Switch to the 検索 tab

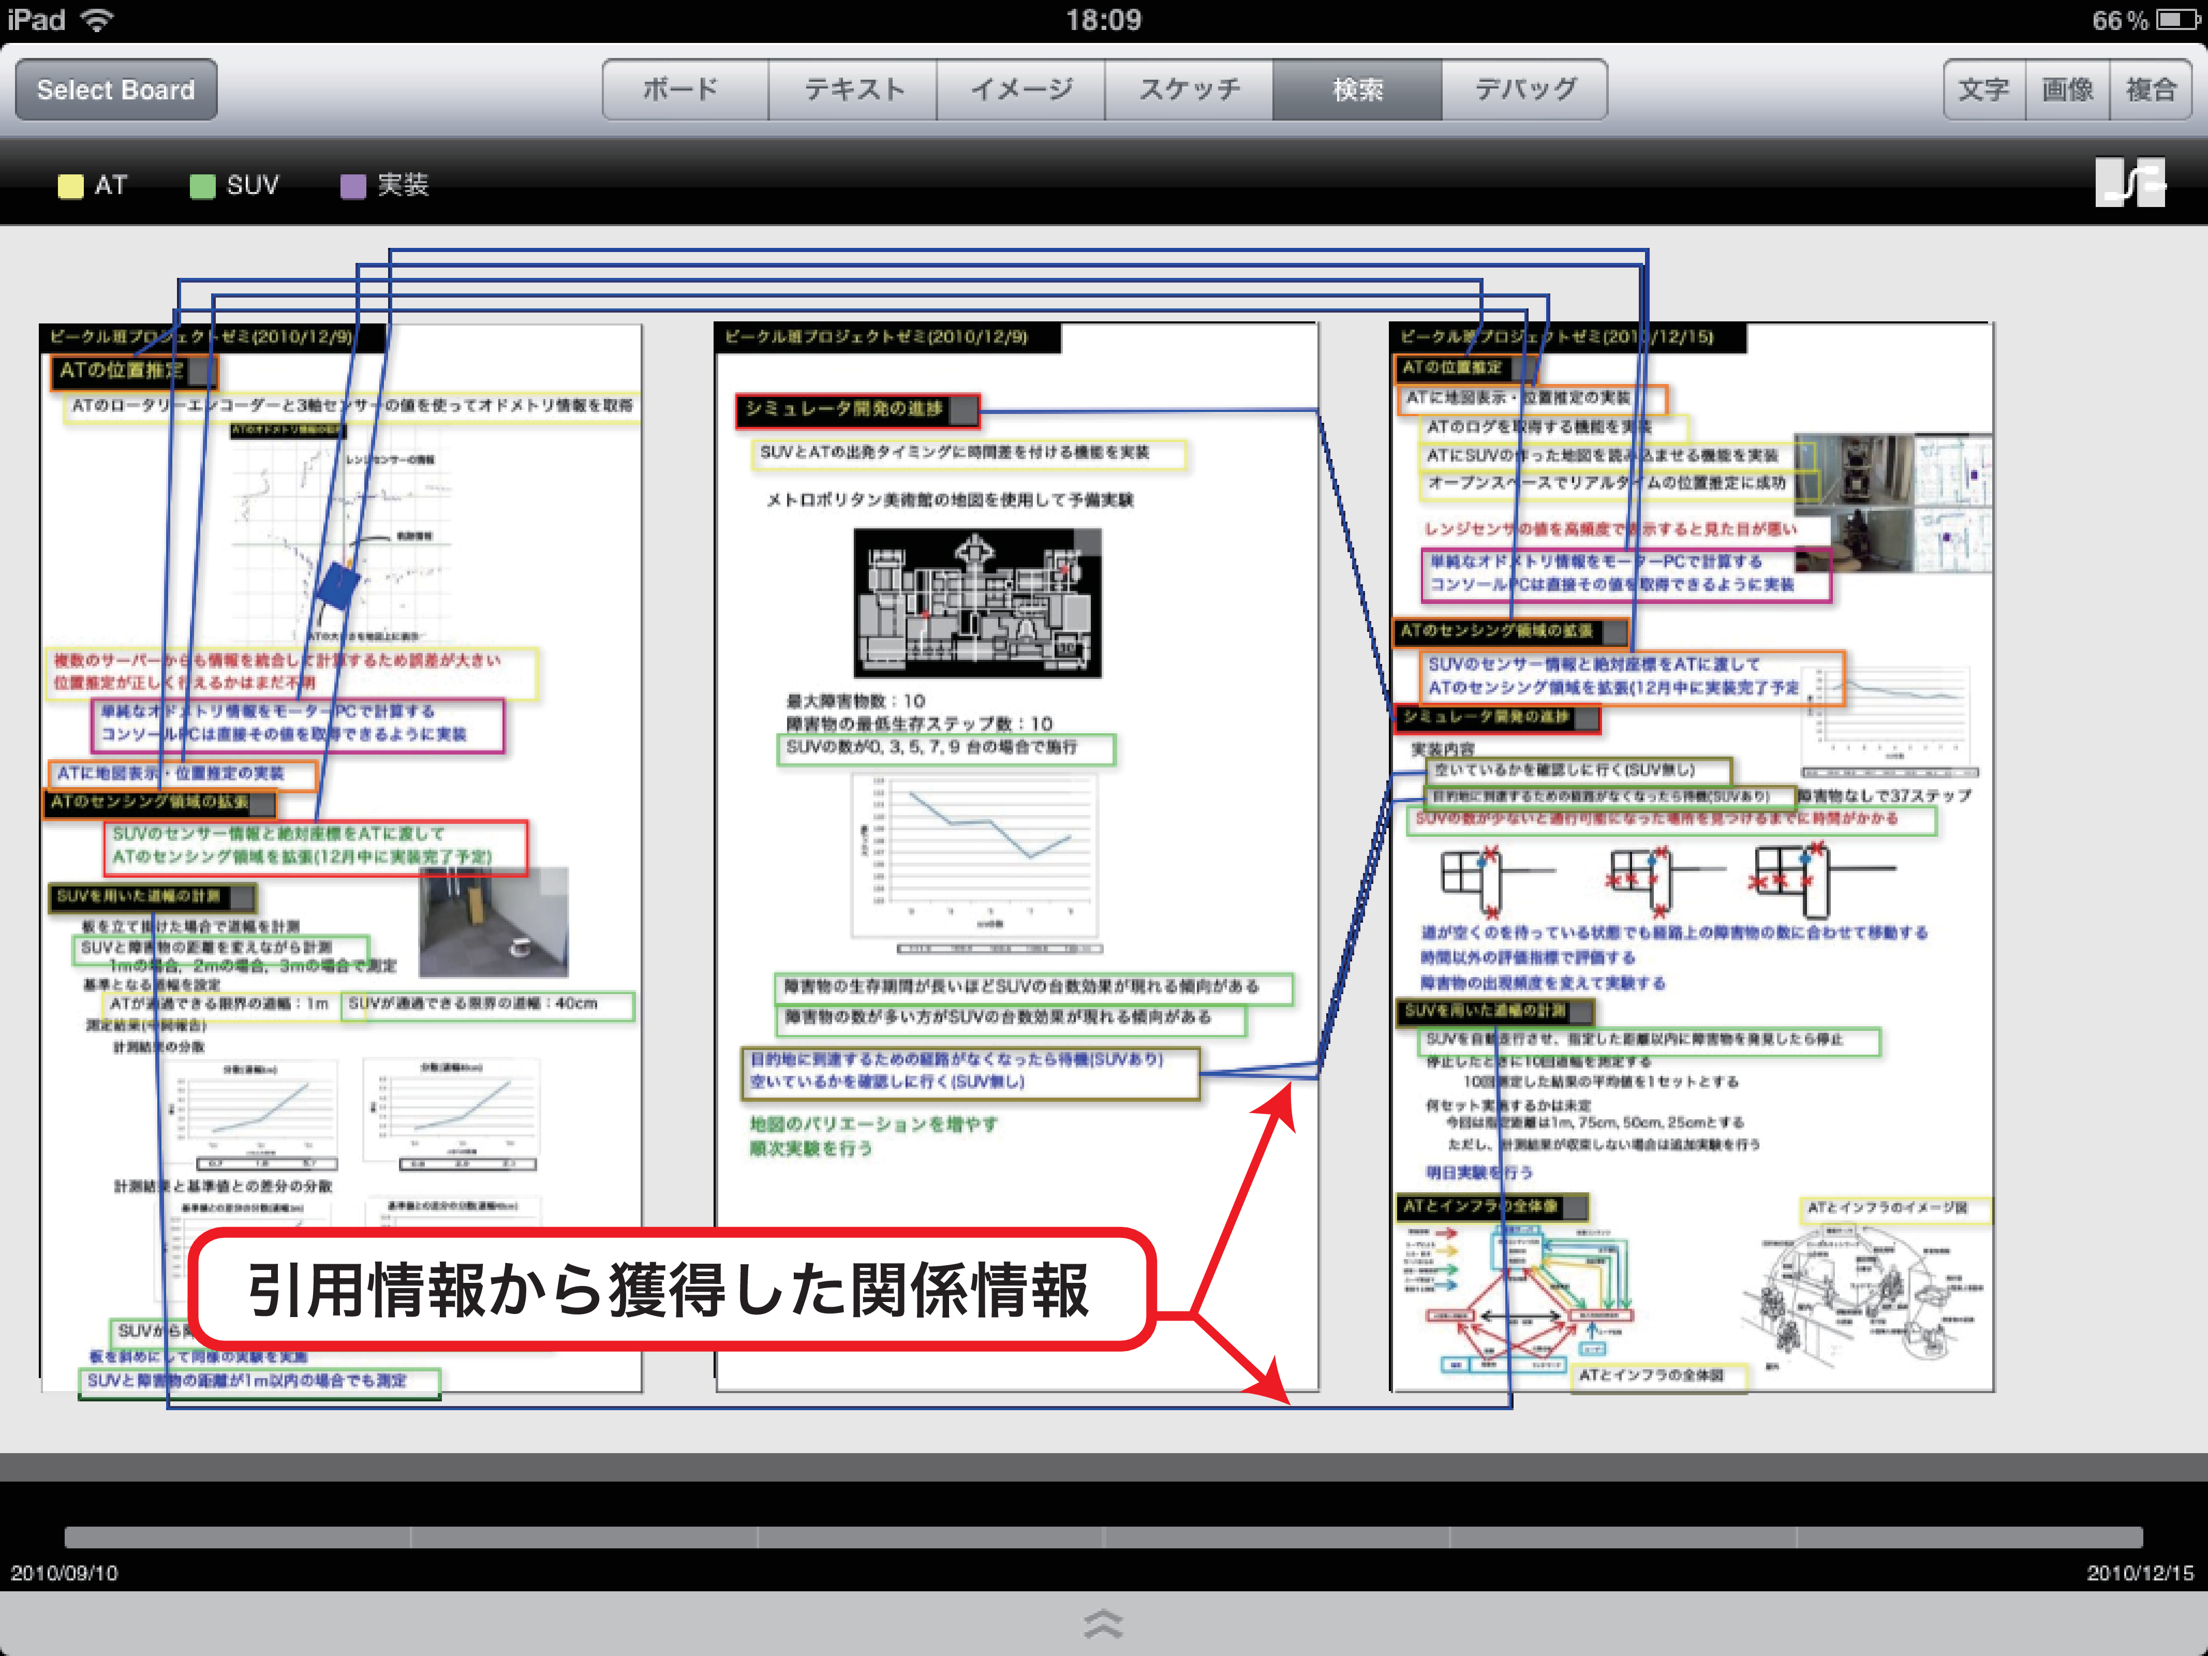pyautogui.click(x=1357, y=90)
